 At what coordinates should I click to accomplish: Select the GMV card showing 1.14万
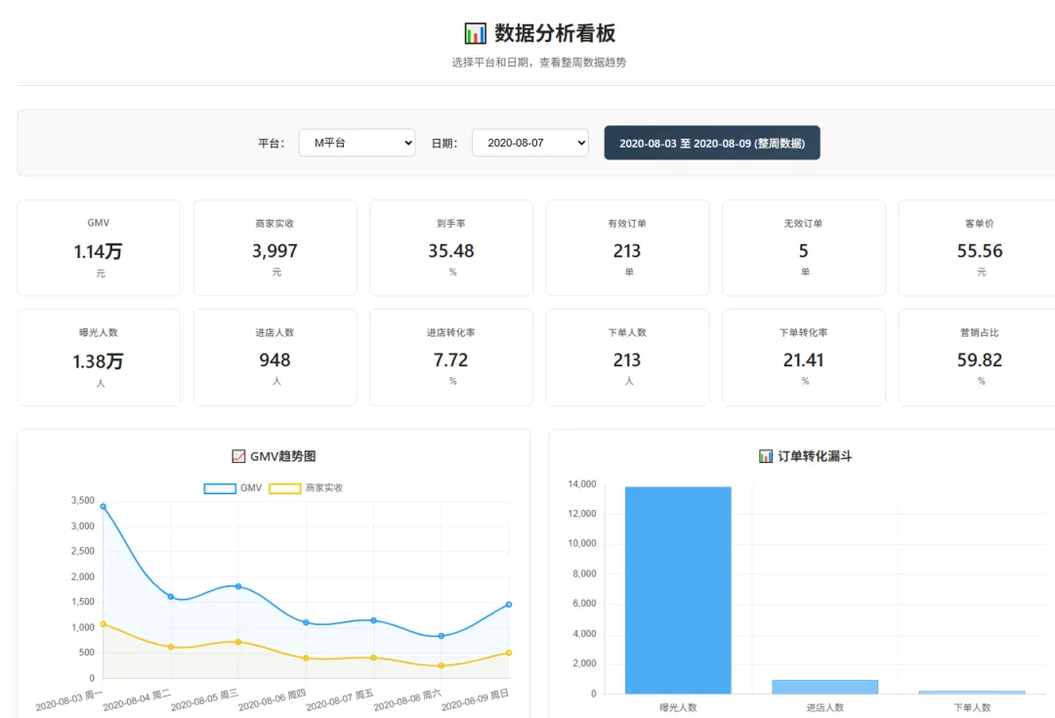(x=99, y=247)
